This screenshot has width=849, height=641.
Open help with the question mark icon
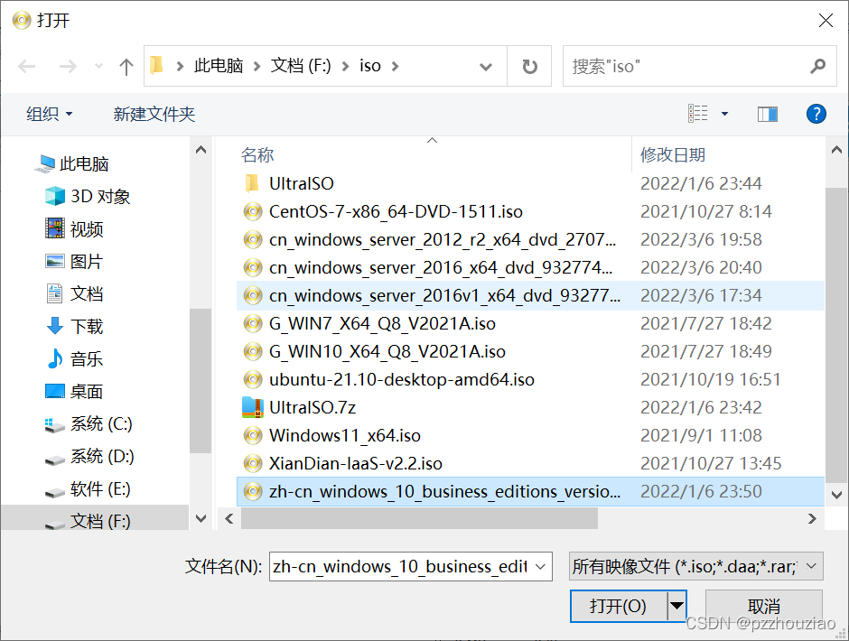pos(816,114)
